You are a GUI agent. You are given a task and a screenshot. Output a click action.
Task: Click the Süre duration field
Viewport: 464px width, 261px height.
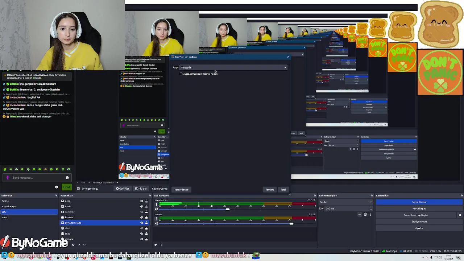point(347,208)
